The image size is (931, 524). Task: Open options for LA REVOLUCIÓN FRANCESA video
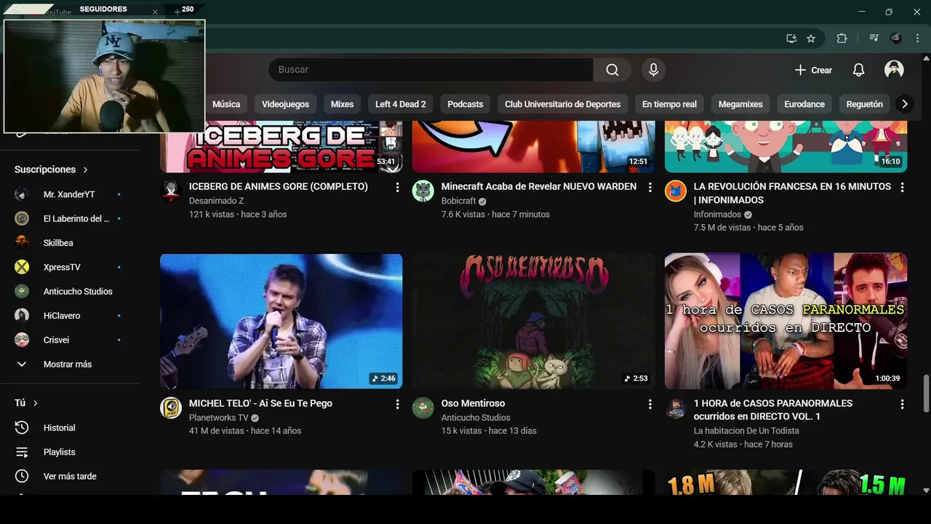[x=902, y=187]
